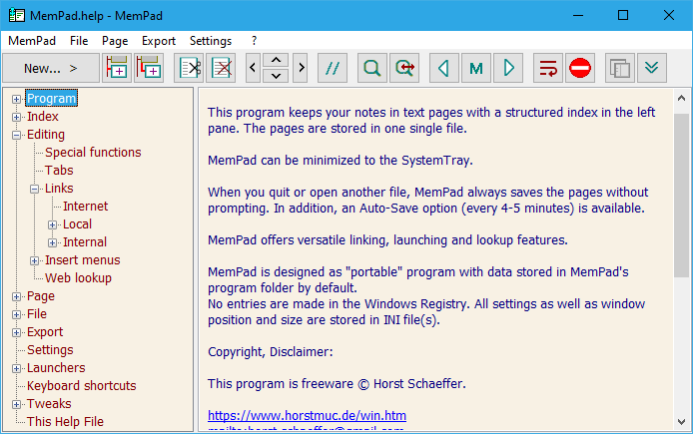This screenshot has height=434, width=693.
Task: Go forward with the green right triangle
Action: tap(508, 68)
